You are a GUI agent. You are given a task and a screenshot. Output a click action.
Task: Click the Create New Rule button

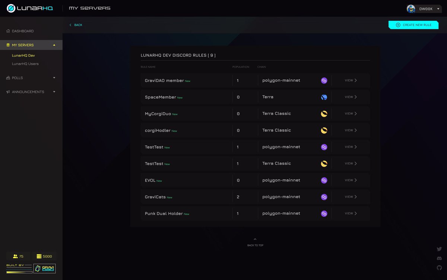click(413, 25)
